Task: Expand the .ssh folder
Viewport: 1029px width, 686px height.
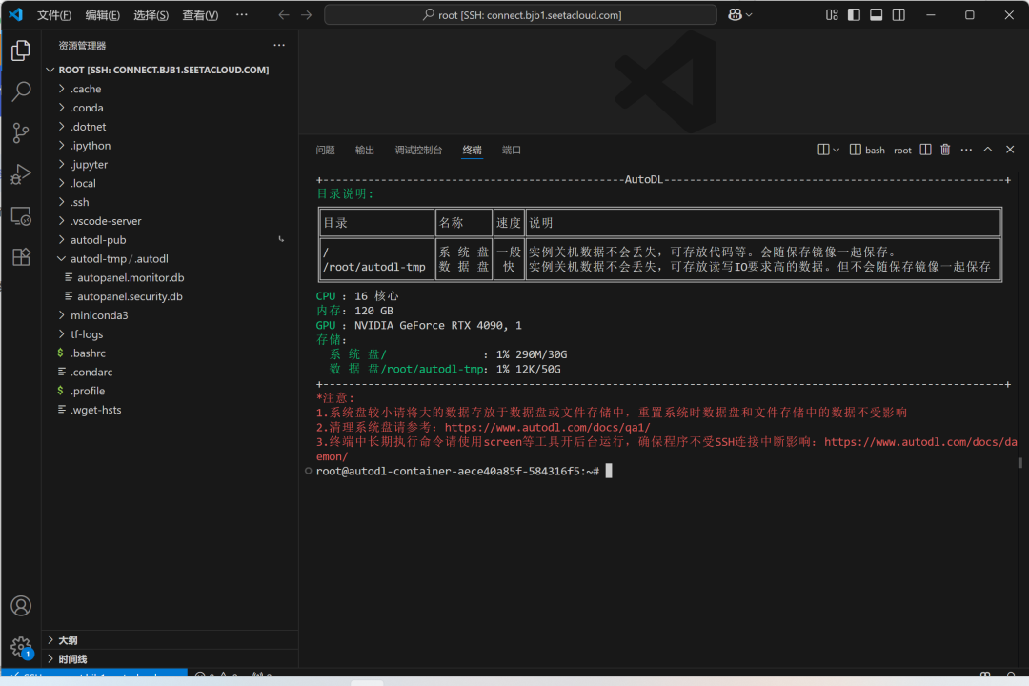Action: click(171, 202)
